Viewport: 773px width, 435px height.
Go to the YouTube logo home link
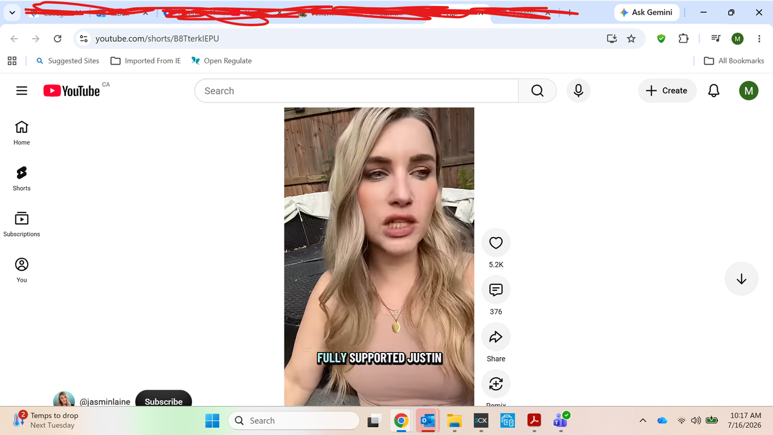point(72,90)
